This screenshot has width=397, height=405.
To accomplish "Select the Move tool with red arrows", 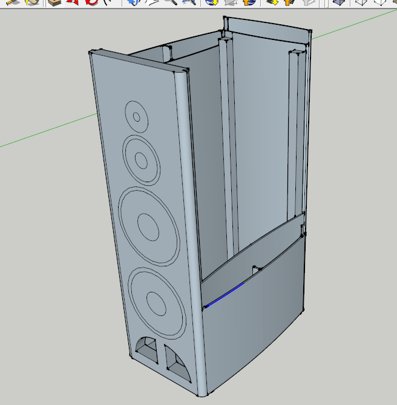I will tap(72, 2).
